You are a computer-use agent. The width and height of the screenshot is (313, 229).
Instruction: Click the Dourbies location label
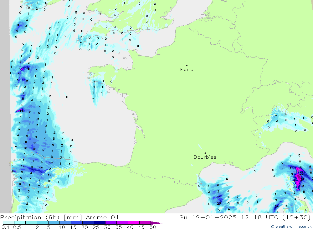205,157
